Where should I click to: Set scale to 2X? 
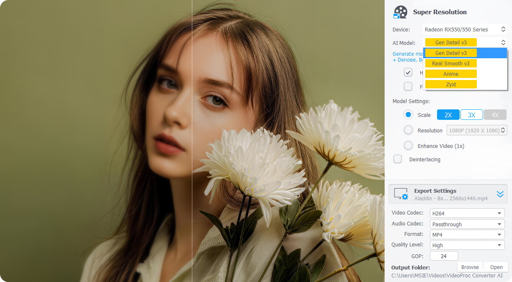448,115
